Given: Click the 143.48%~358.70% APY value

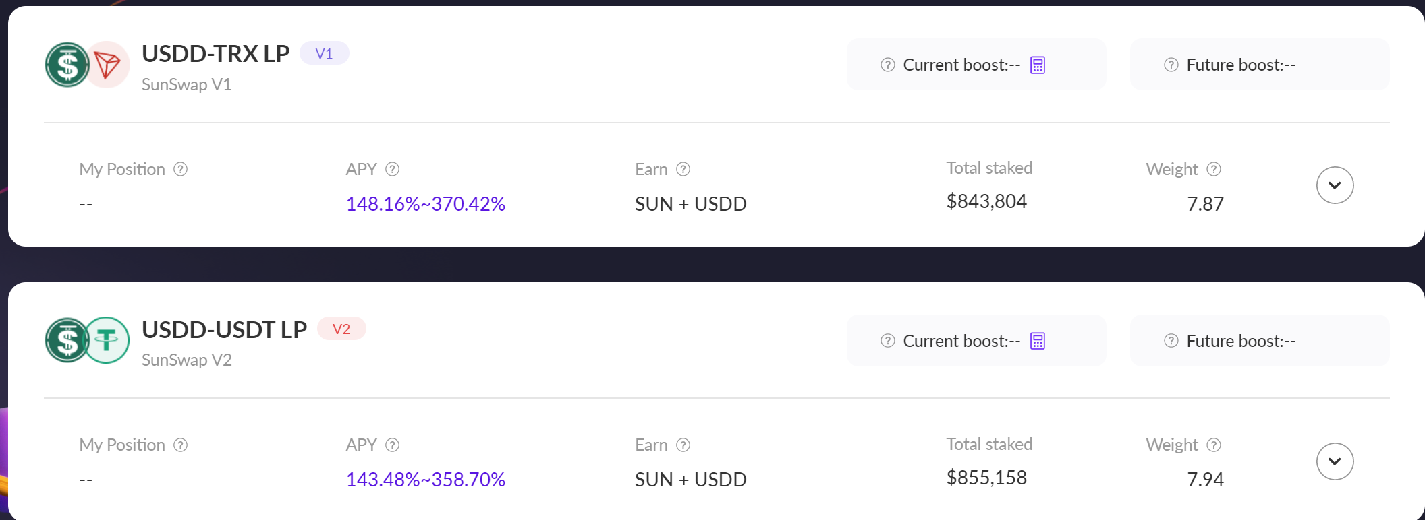Looking at the screenshot, I should click(x=425, y=480).
